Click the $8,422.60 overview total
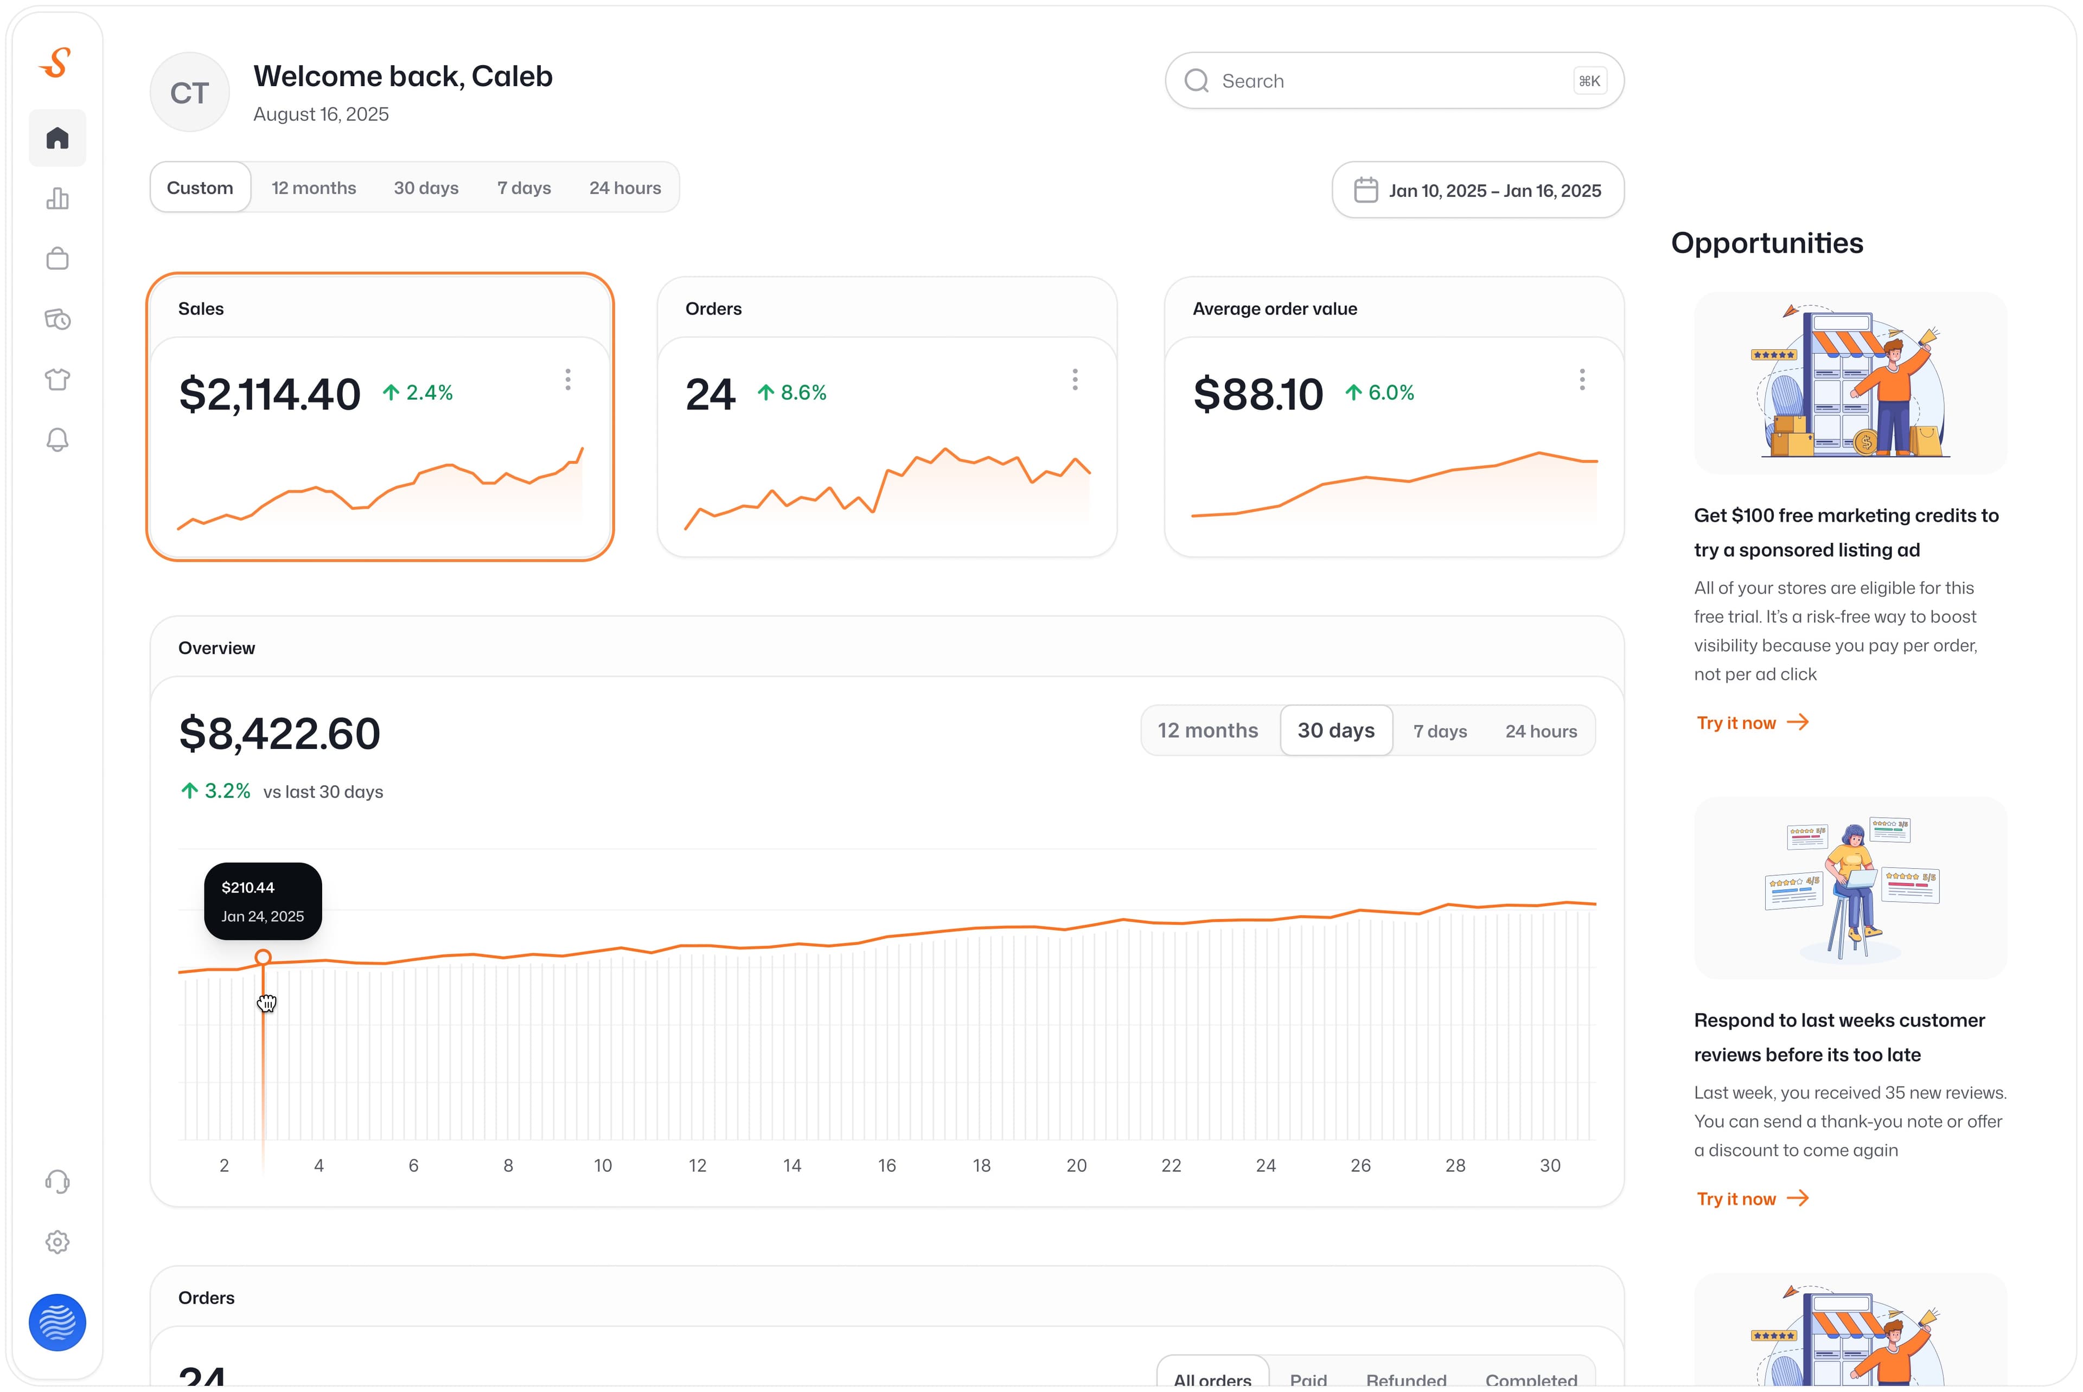The image size is (2083, 1392). pyautogui.click(x=280, y=734)
